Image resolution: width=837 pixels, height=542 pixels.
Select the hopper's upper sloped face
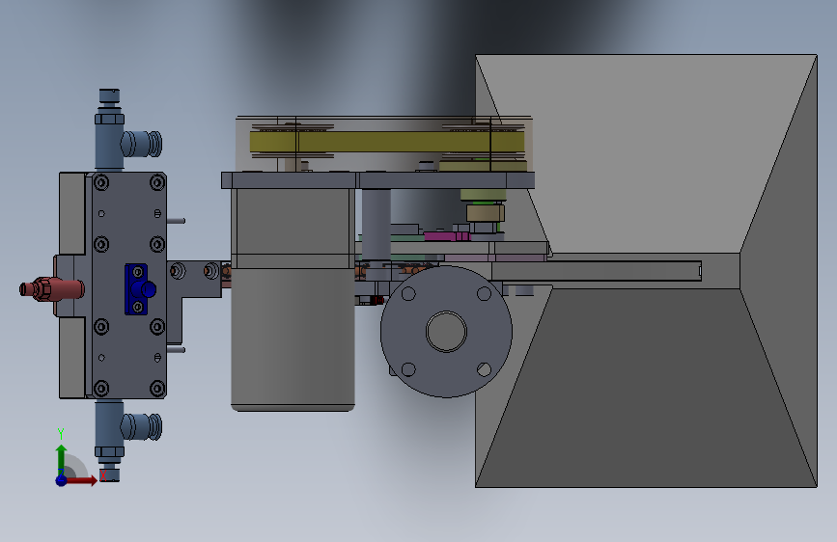pos(646,153)
